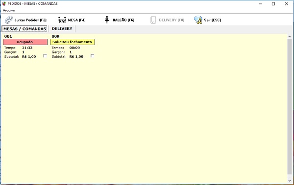294x185 pixels.
Task: Open table 001 via Ocupado button
Action: [25, 42]
